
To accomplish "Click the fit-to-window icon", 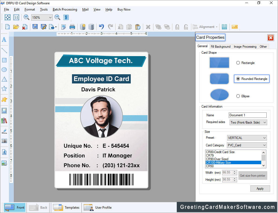I will pyautogui.click(x=8, y=17).
